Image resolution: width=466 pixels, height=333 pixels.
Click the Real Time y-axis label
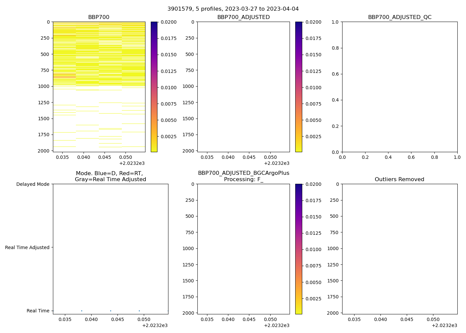pos(38,311)
